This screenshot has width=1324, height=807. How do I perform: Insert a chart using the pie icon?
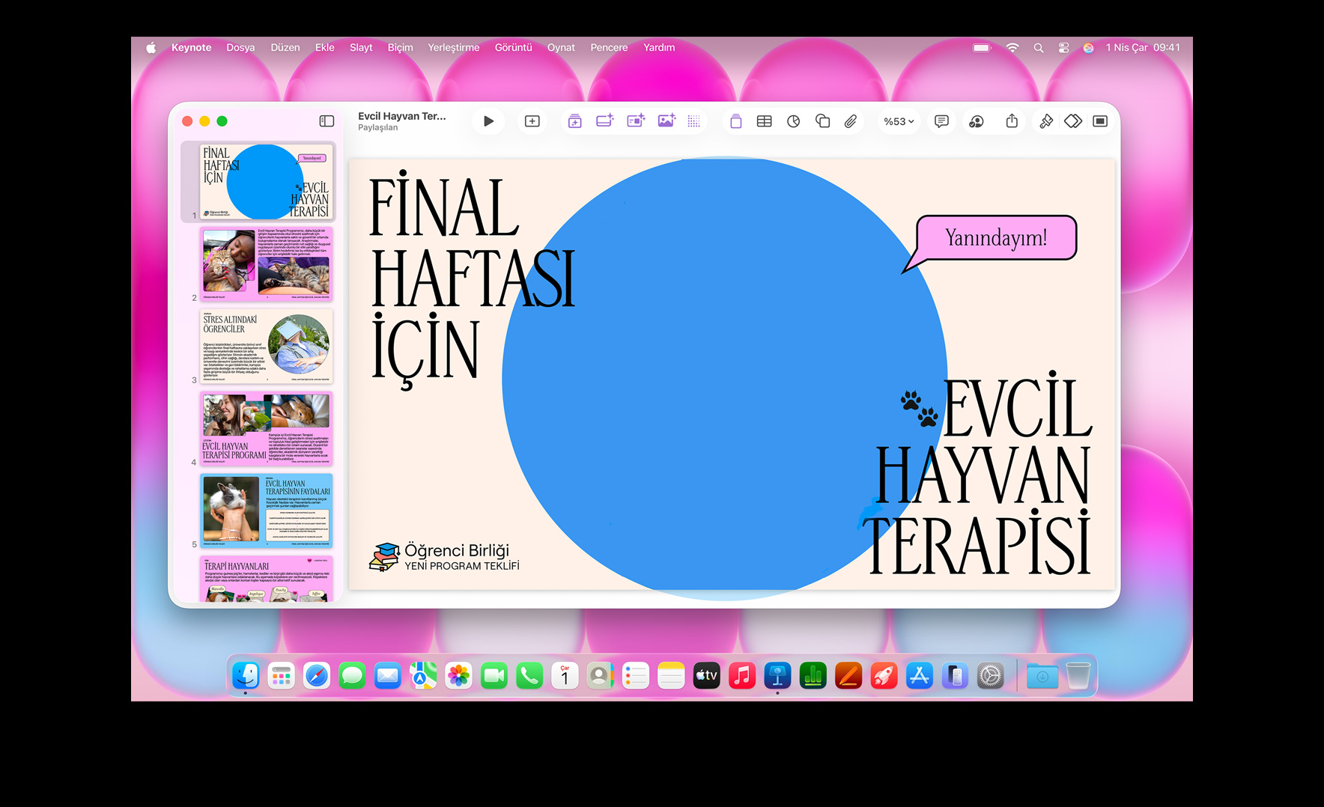pos(793,121)
